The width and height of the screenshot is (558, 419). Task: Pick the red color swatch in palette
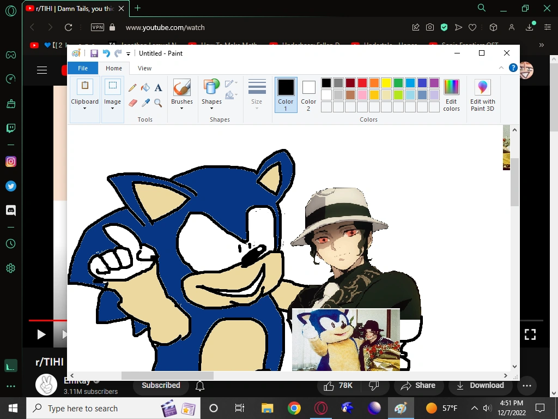point(362,83)
